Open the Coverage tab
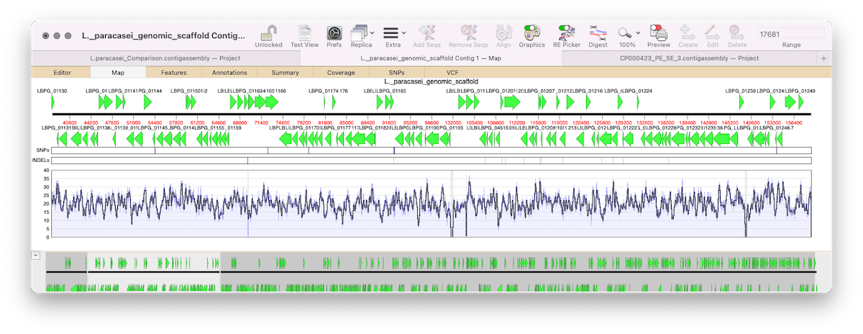863x334 pixels. 341,73
